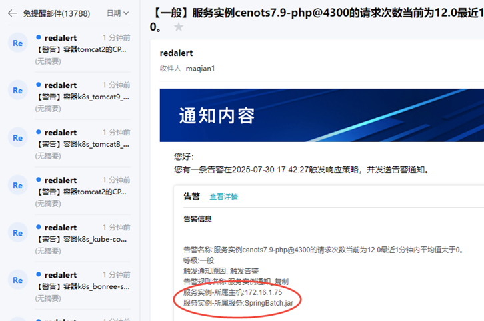Open 查看详情 link in alert card
This screenshot has width=484, height=321.
tap(223, 196)
